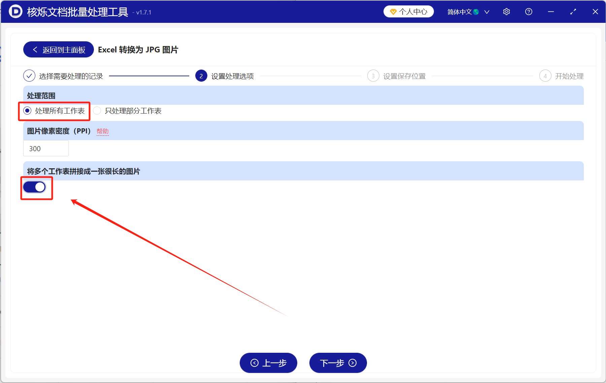Click the checkmark icon on completed step one

click(x=29, y=76)
